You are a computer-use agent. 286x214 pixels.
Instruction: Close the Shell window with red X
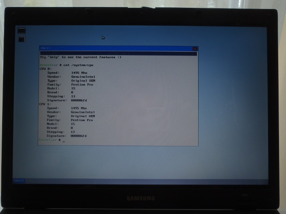195,49
